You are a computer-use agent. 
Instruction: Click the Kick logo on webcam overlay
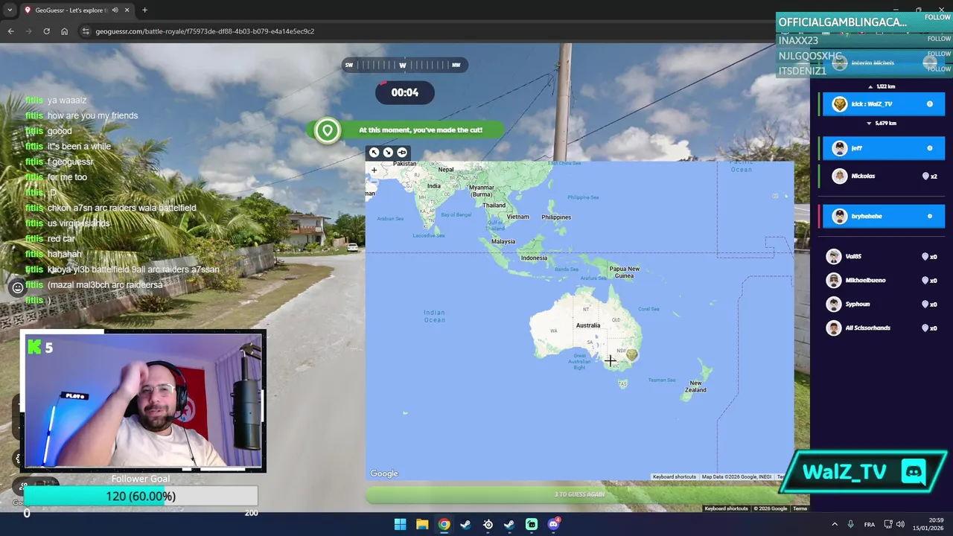(34, 347)
